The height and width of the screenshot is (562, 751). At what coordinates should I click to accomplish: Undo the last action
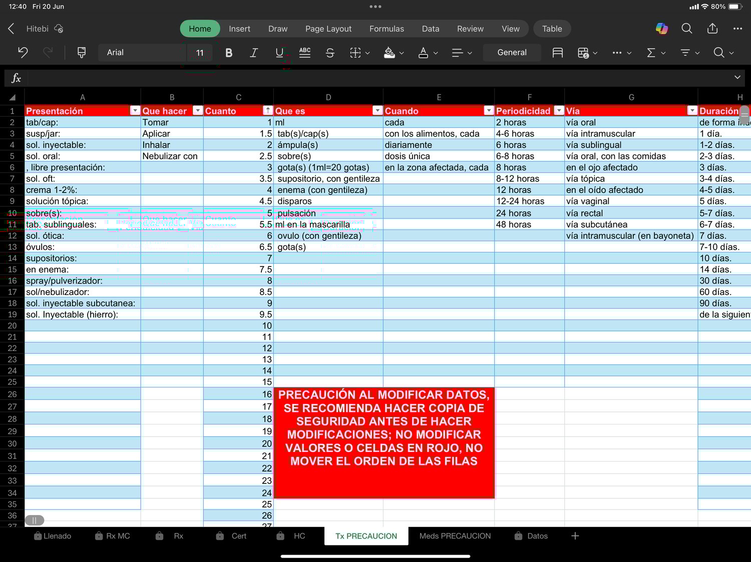[23, 52]
